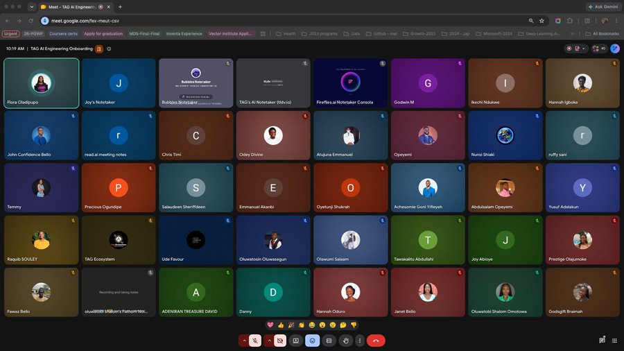Select Flora Oladipupo's video tile

pyautogui.click(x=42, y=83)
